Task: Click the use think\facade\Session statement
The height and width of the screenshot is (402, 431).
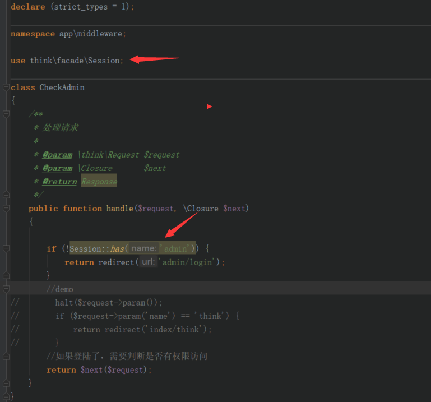Action: click(67, 61)
